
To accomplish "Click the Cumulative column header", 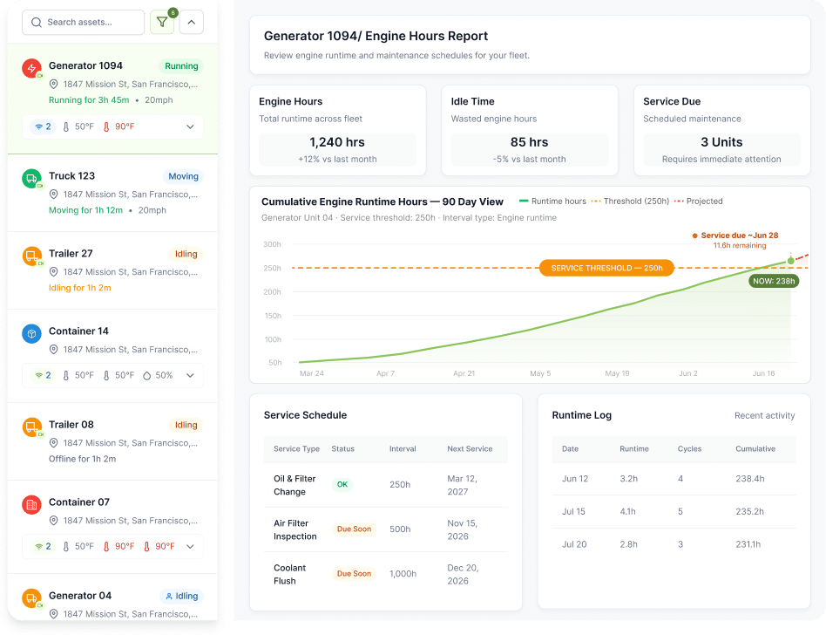I will click(755, 449).
